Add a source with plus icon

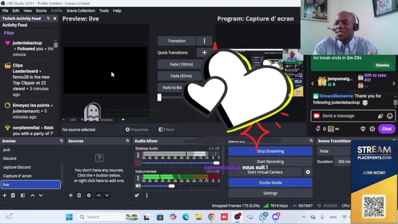pyautogui.click(x=71, y=195)
